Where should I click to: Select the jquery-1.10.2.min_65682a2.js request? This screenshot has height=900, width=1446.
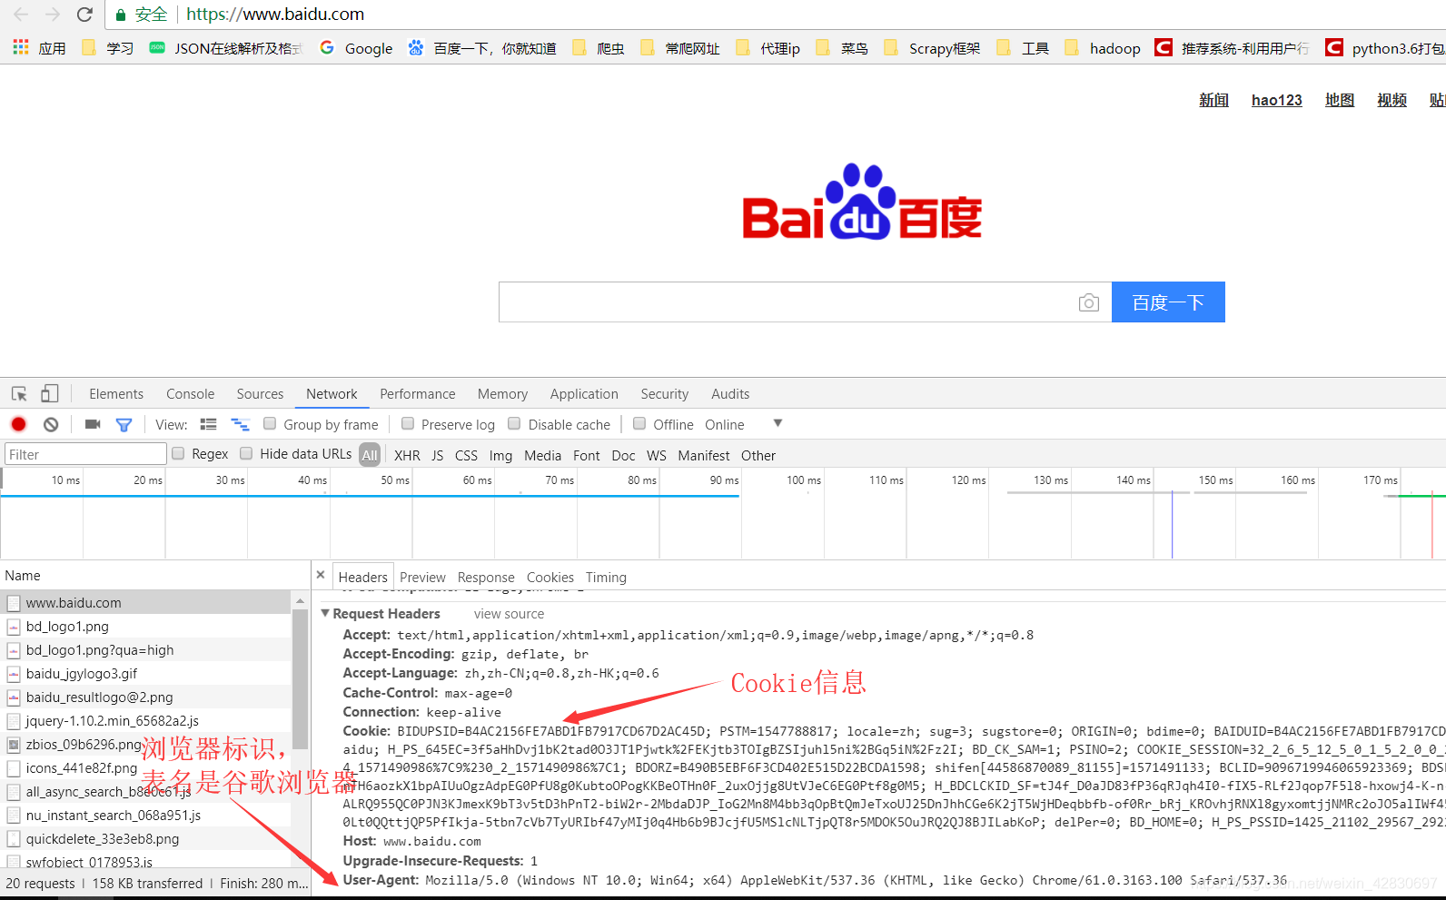coord(146,720)
